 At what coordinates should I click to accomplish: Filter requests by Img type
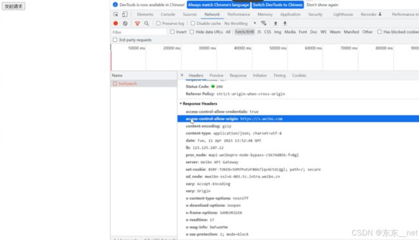point(278,32)
